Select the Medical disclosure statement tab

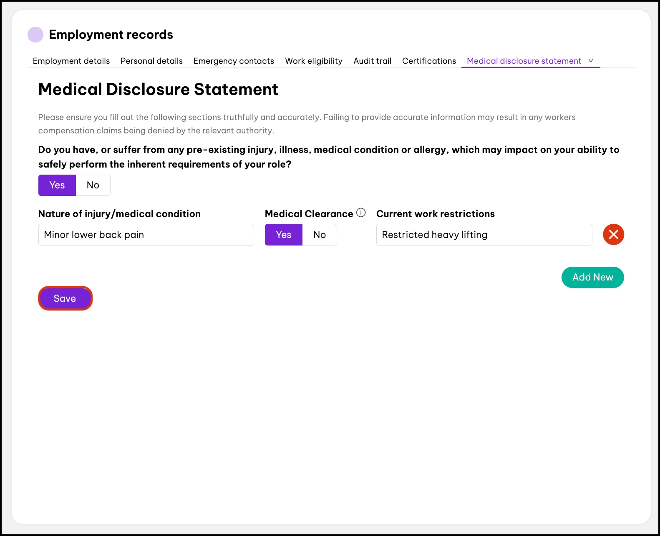[524, 61]
